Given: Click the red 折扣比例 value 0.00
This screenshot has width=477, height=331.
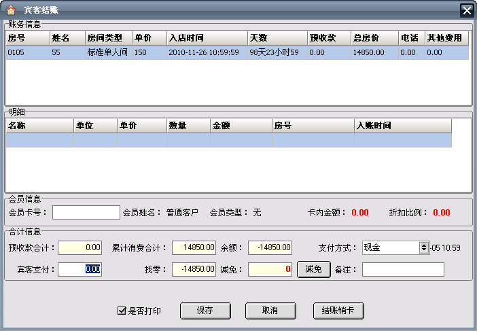Looking at the screenshot, I should pos(442,212).
